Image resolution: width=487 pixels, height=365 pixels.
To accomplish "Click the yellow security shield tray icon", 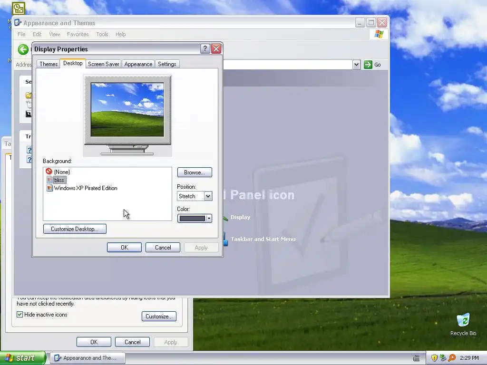I will coord(434,358).
